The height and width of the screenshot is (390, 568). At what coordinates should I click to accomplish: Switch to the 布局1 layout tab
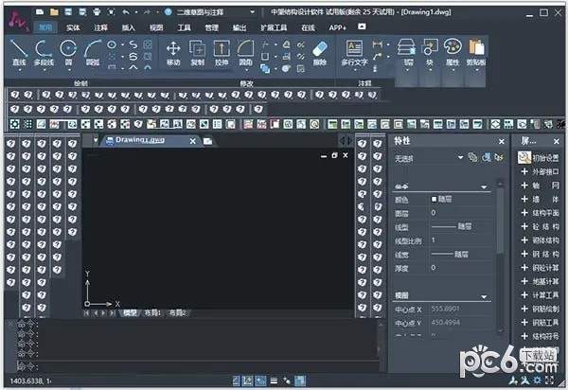(x=152, y=311)
